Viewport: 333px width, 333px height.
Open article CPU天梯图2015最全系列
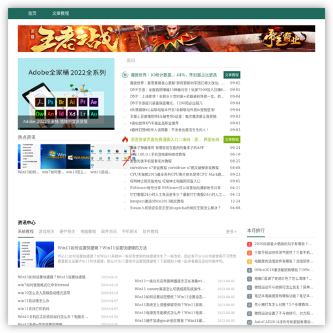pyautogui.click(x=177, y=175)
